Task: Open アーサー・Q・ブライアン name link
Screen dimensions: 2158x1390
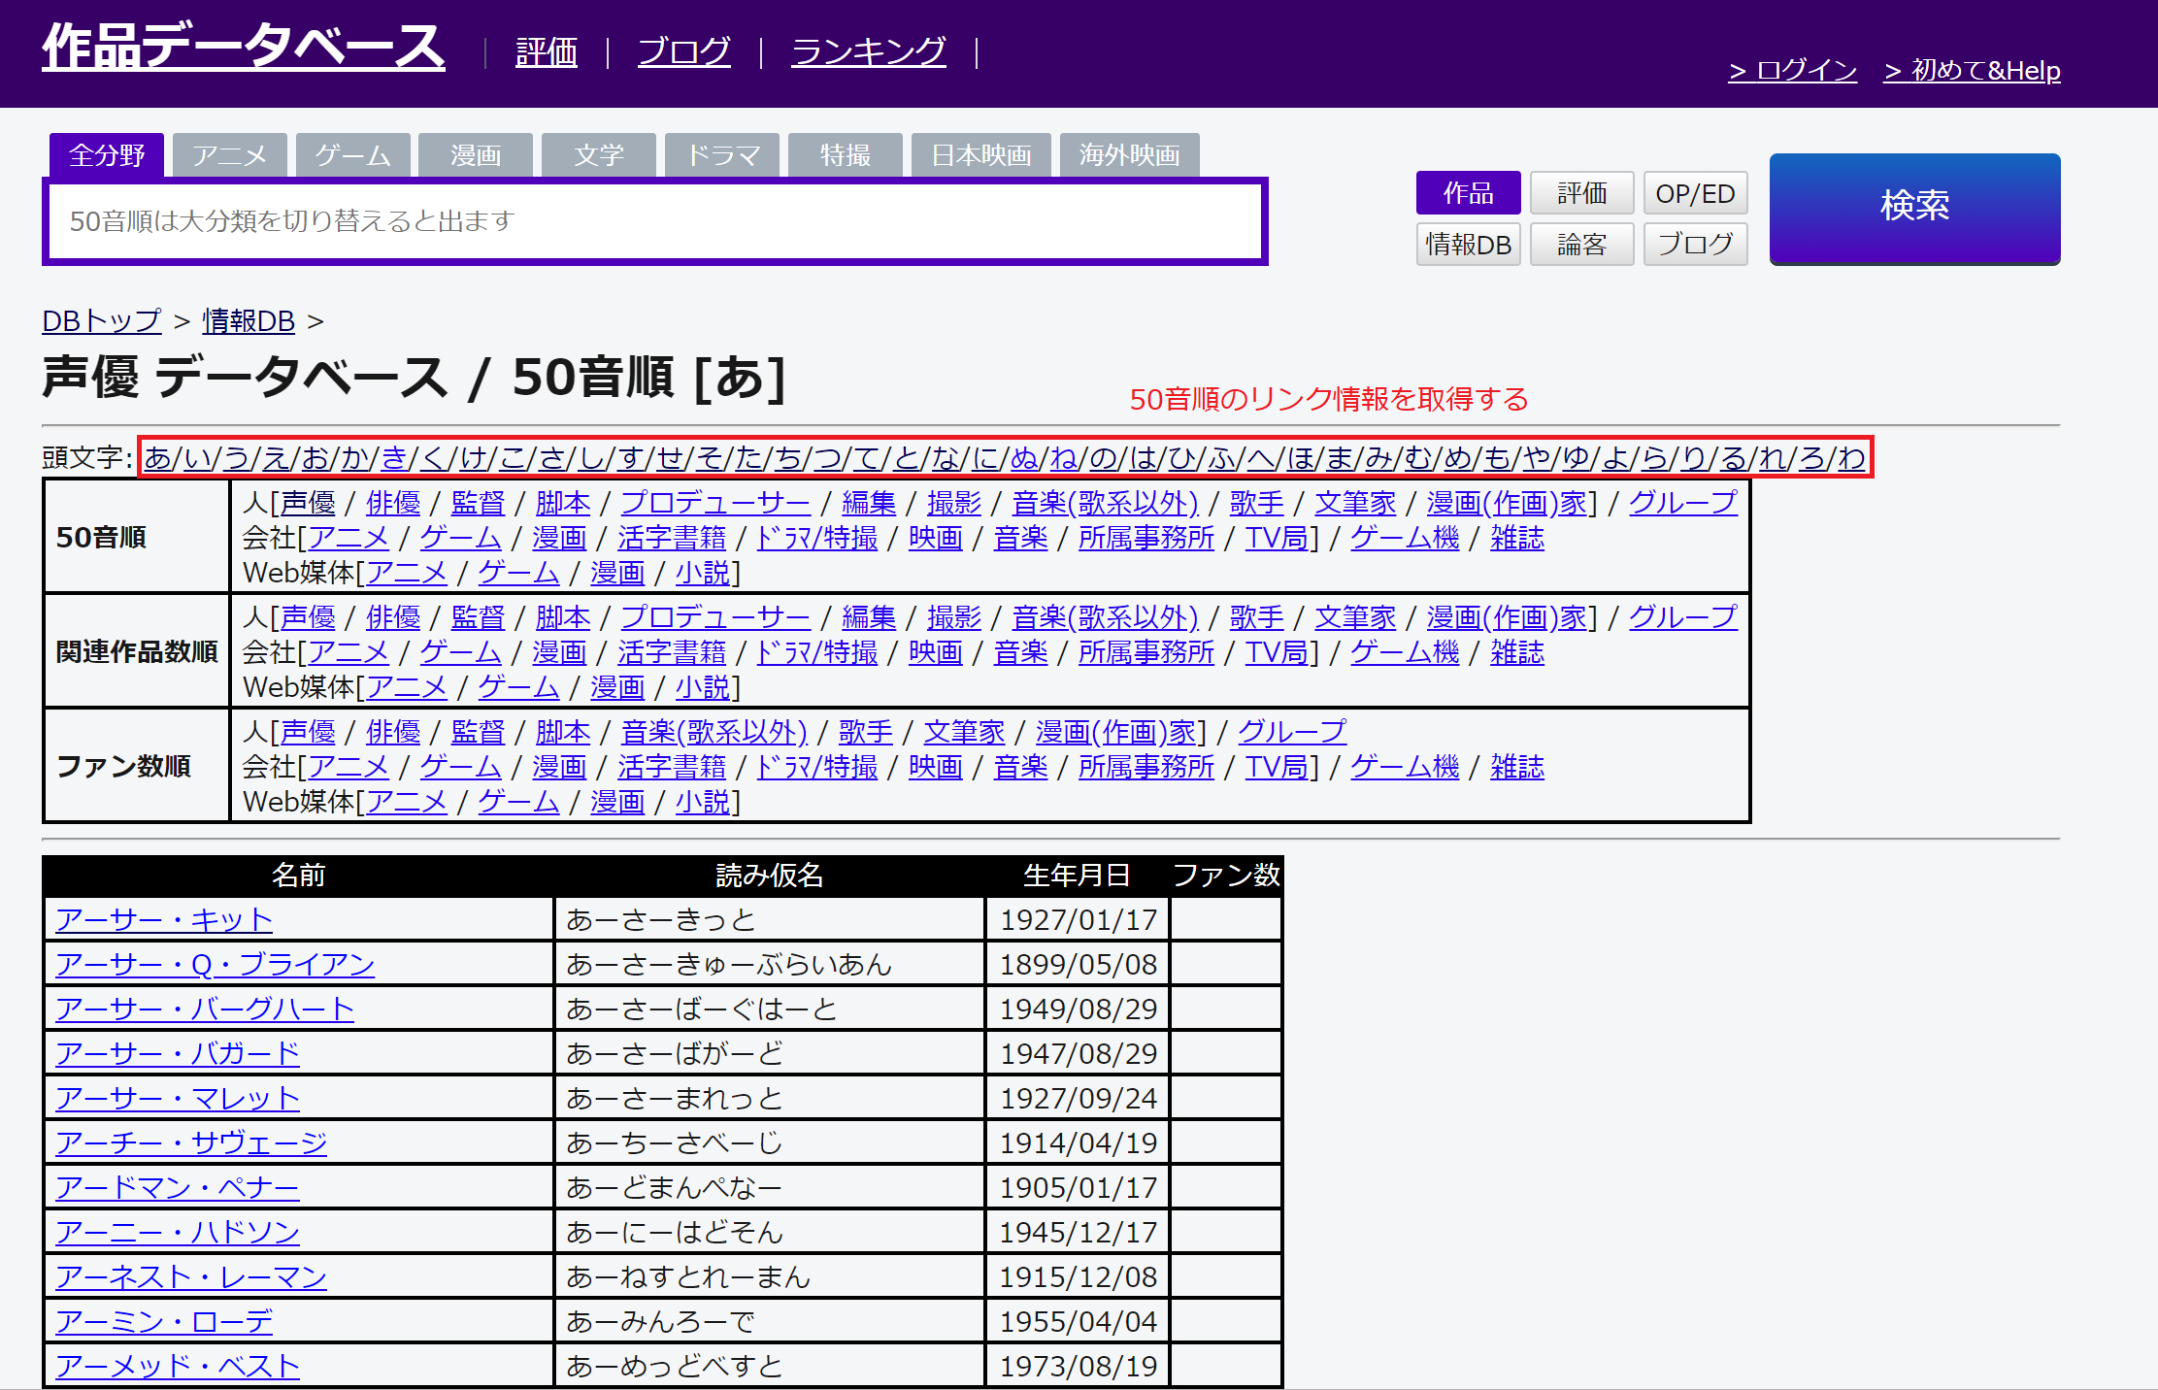Action: (x=215, y=964)
